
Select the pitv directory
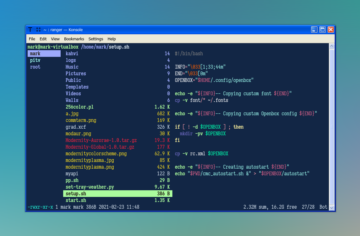click(35, 60)
